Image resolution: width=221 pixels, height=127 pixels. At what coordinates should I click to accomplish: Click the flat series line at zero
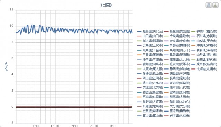74,107
